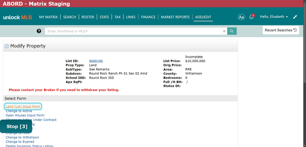
Task: Click the Recent Searches button
Action: coord(281,30)
